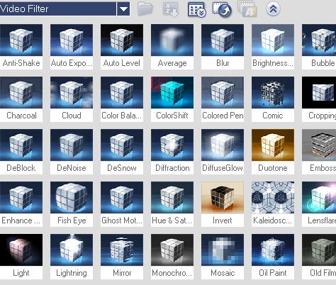
Task: Pick the Blur filter thumbnail
Action: tap(223, 40)
